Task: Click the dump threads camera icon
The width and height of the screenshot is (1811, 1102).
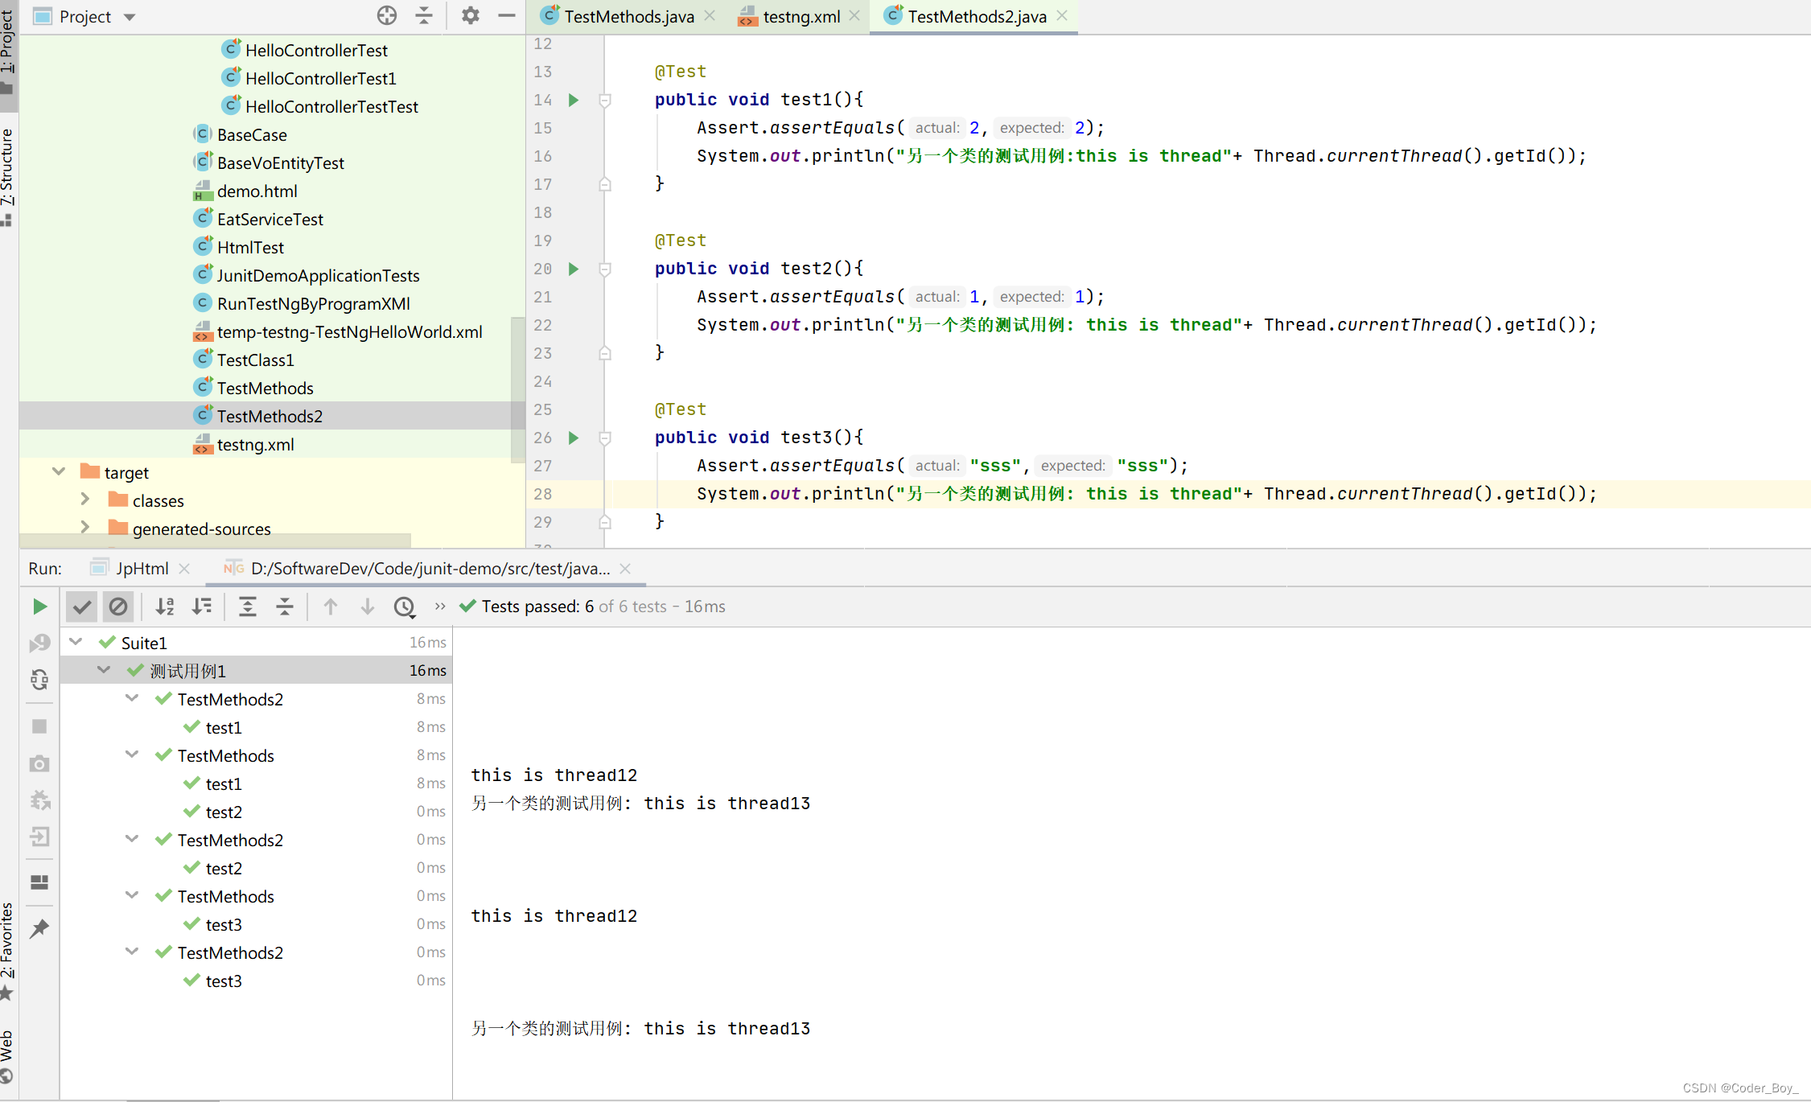Action: click(x=39, y=763)
